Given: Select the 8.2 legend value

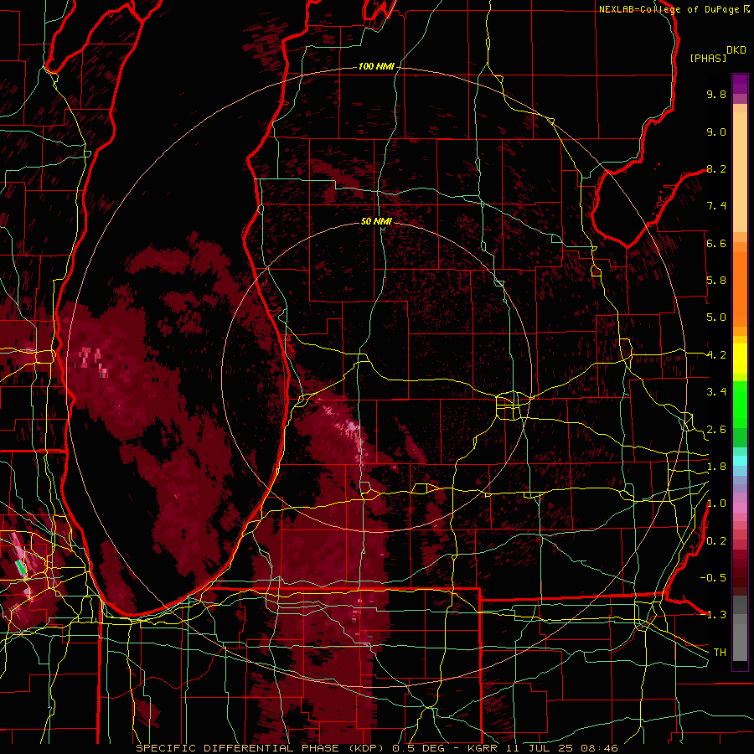Looking at the screenshot, I should click(716, 168).
